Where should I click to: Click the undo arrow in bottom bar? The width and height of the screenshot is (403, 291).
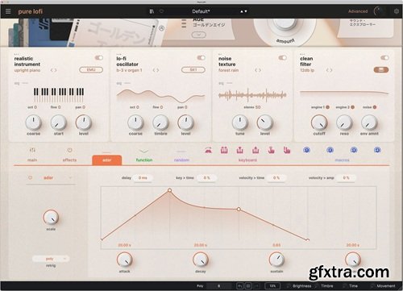click(240, 286)
